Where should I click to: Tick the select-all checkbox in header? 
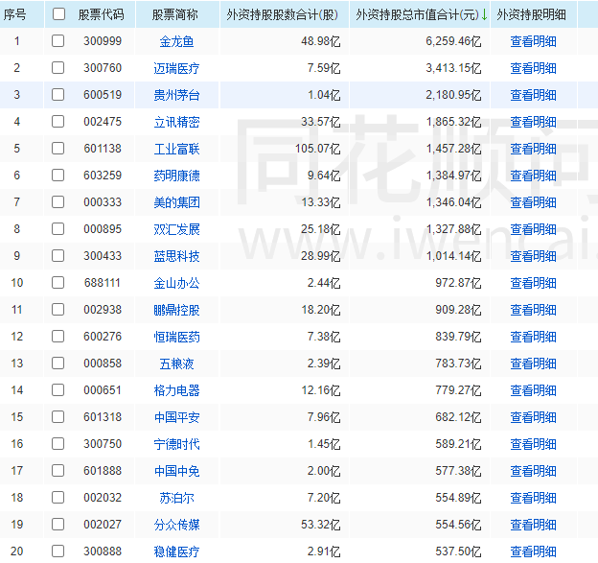[x=58, y=14]
